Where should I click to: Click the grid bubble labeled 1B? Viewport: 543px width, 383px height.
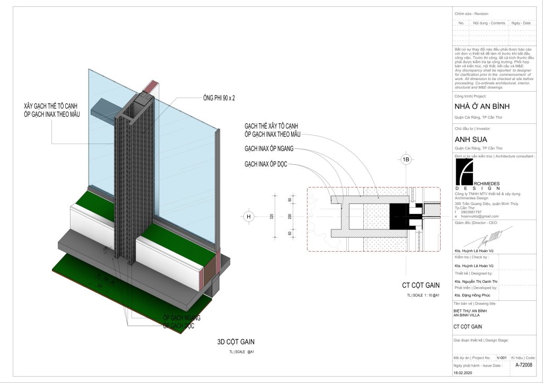tap(406, 159)
